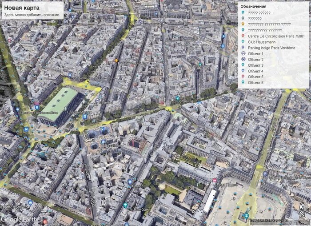Click Объект 3 in the legend
311x226 pixels.
(255, 65)
